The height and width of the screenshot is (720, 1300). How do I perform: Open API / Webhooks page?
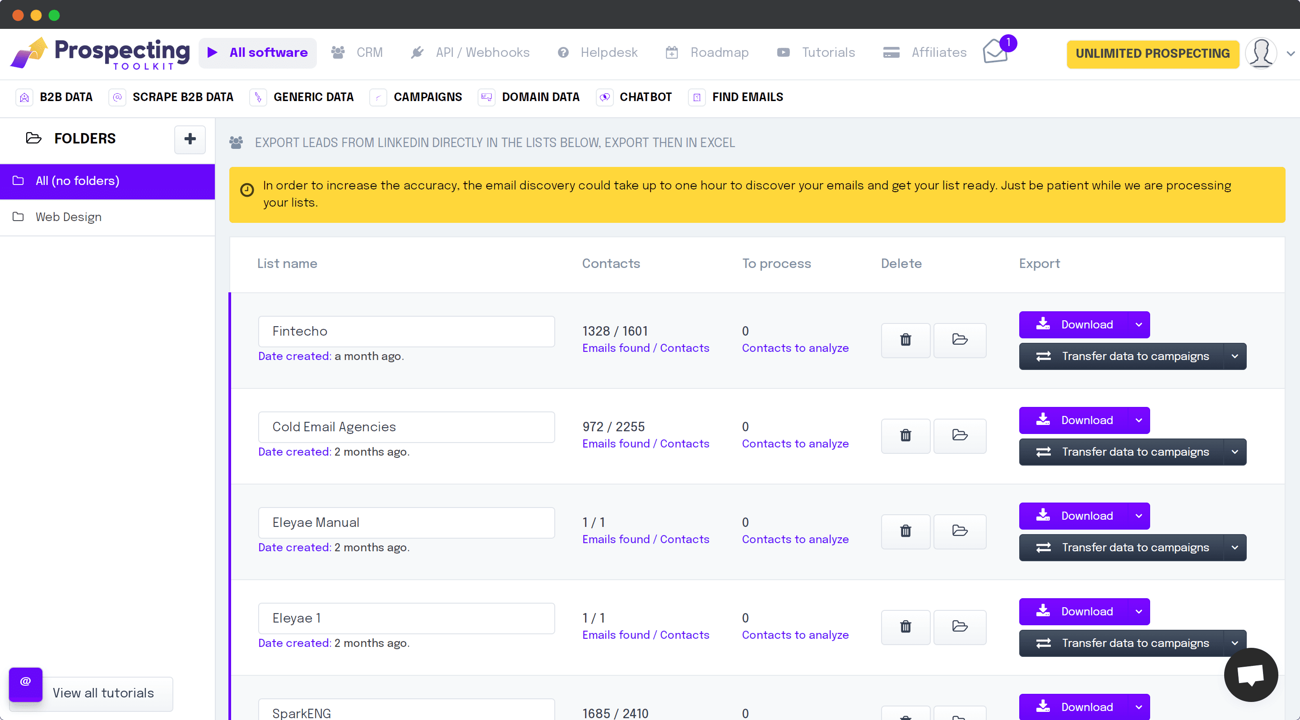[x=470, y=52]
